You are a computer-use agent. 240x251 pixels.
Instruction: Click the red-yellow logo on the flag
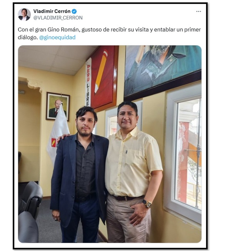click(x=54, y=142)
